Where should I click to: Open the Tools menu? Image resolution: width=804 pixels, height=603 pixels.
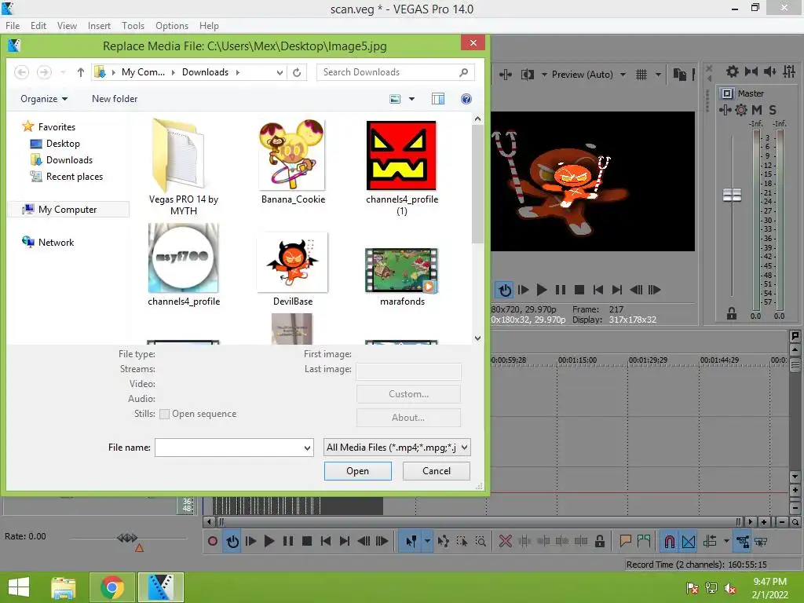click(133, 26)
